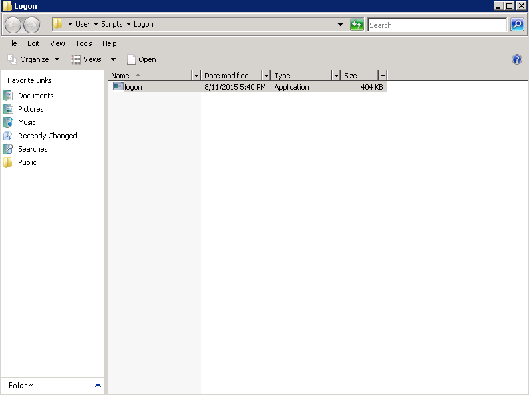Open the Views dropdown arrow
Screen dimensions: 529x395
pyautogui.click(x=113, y=59)
